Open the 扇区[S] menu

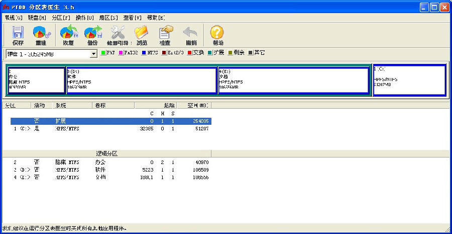coord(108,18)
